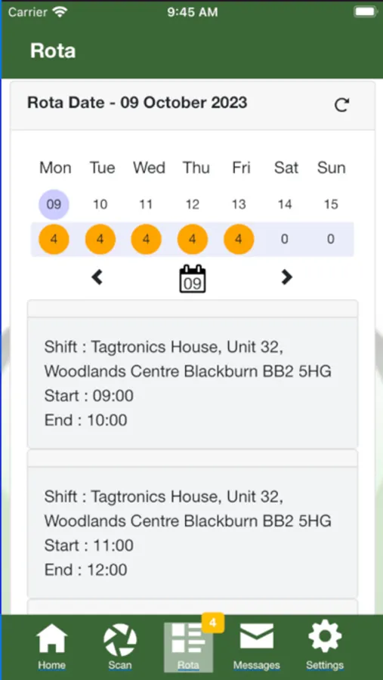Go to the next week arrow
This screenshot has height=680, width=383.
click(x=286, y=277)
